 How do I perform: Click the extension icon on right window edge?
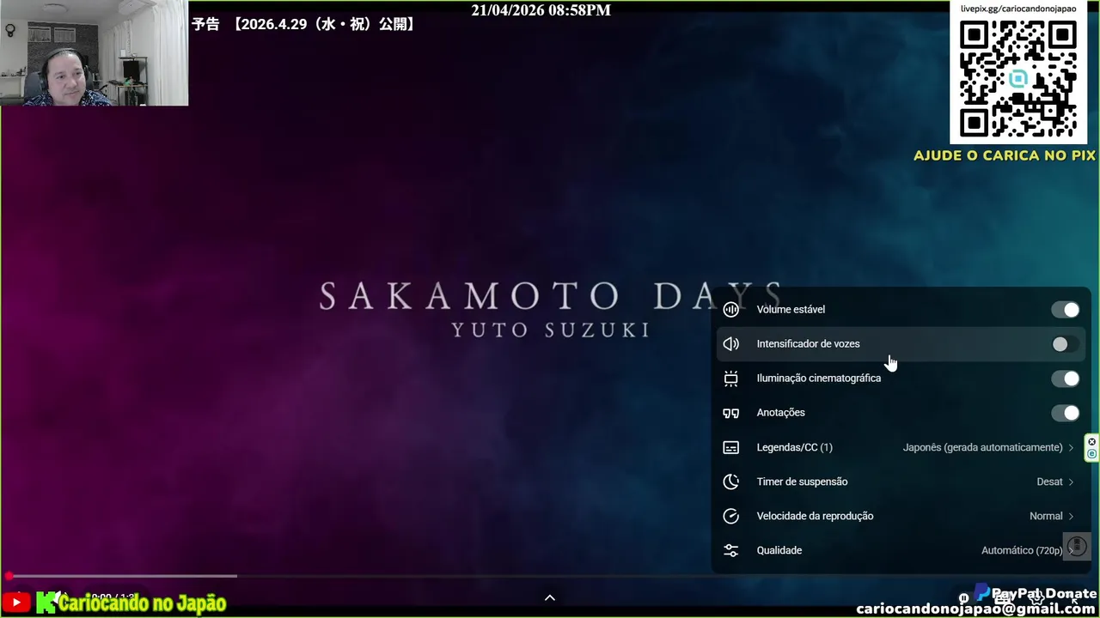1092,448
